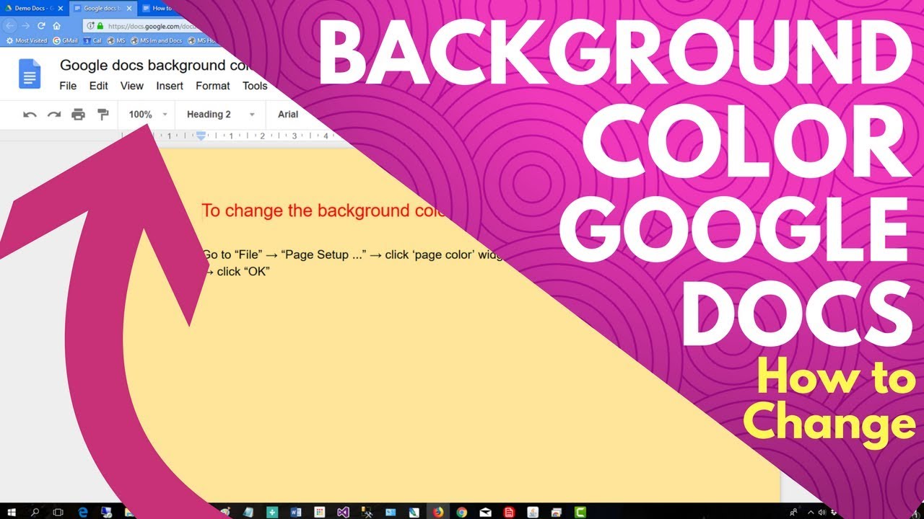Click the Redo arrow in the toolbar

click(54, 115)
